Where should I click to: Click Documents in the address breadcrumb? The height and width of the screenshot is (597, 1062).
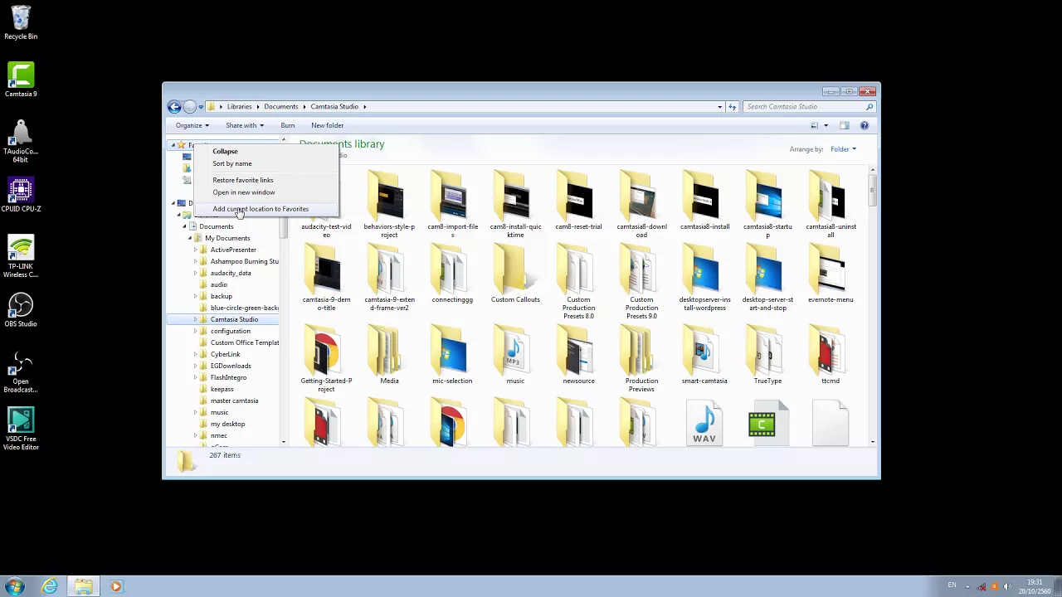(x=280, y=106)
